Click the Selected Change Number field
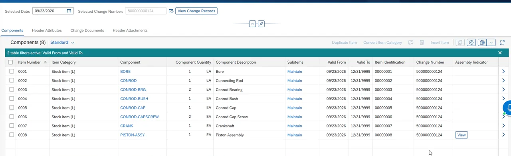The image size is (511, 156). click(146, 11)
